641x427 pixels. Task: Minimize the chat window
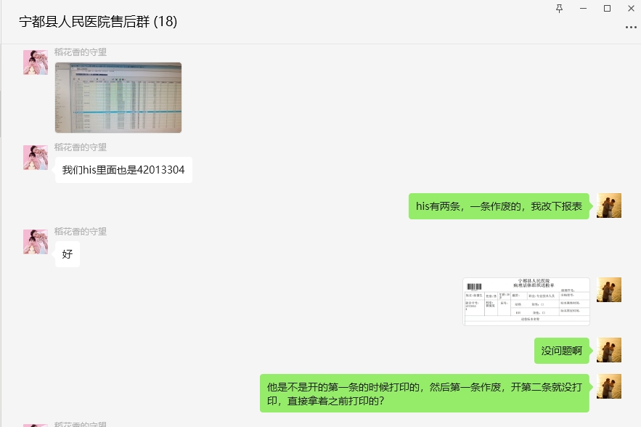click(x=584, y=8)
